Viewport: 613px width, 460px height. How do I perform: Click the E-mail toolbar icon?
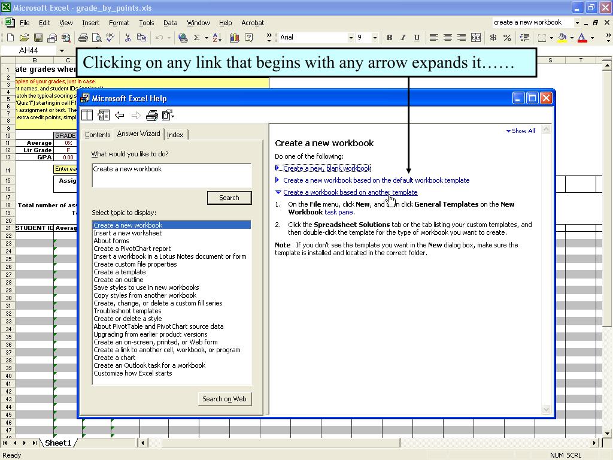coord(52,38)
